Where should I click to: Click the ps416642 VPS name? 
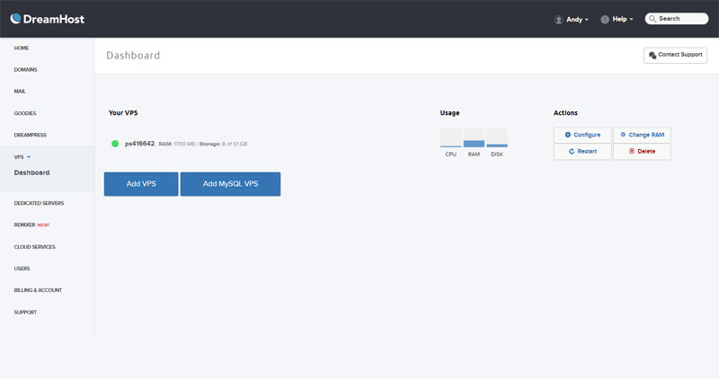139,144
